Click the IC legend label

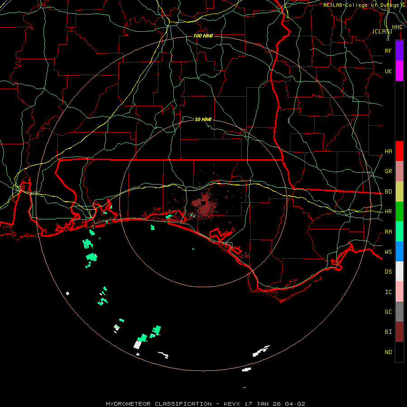388,292
